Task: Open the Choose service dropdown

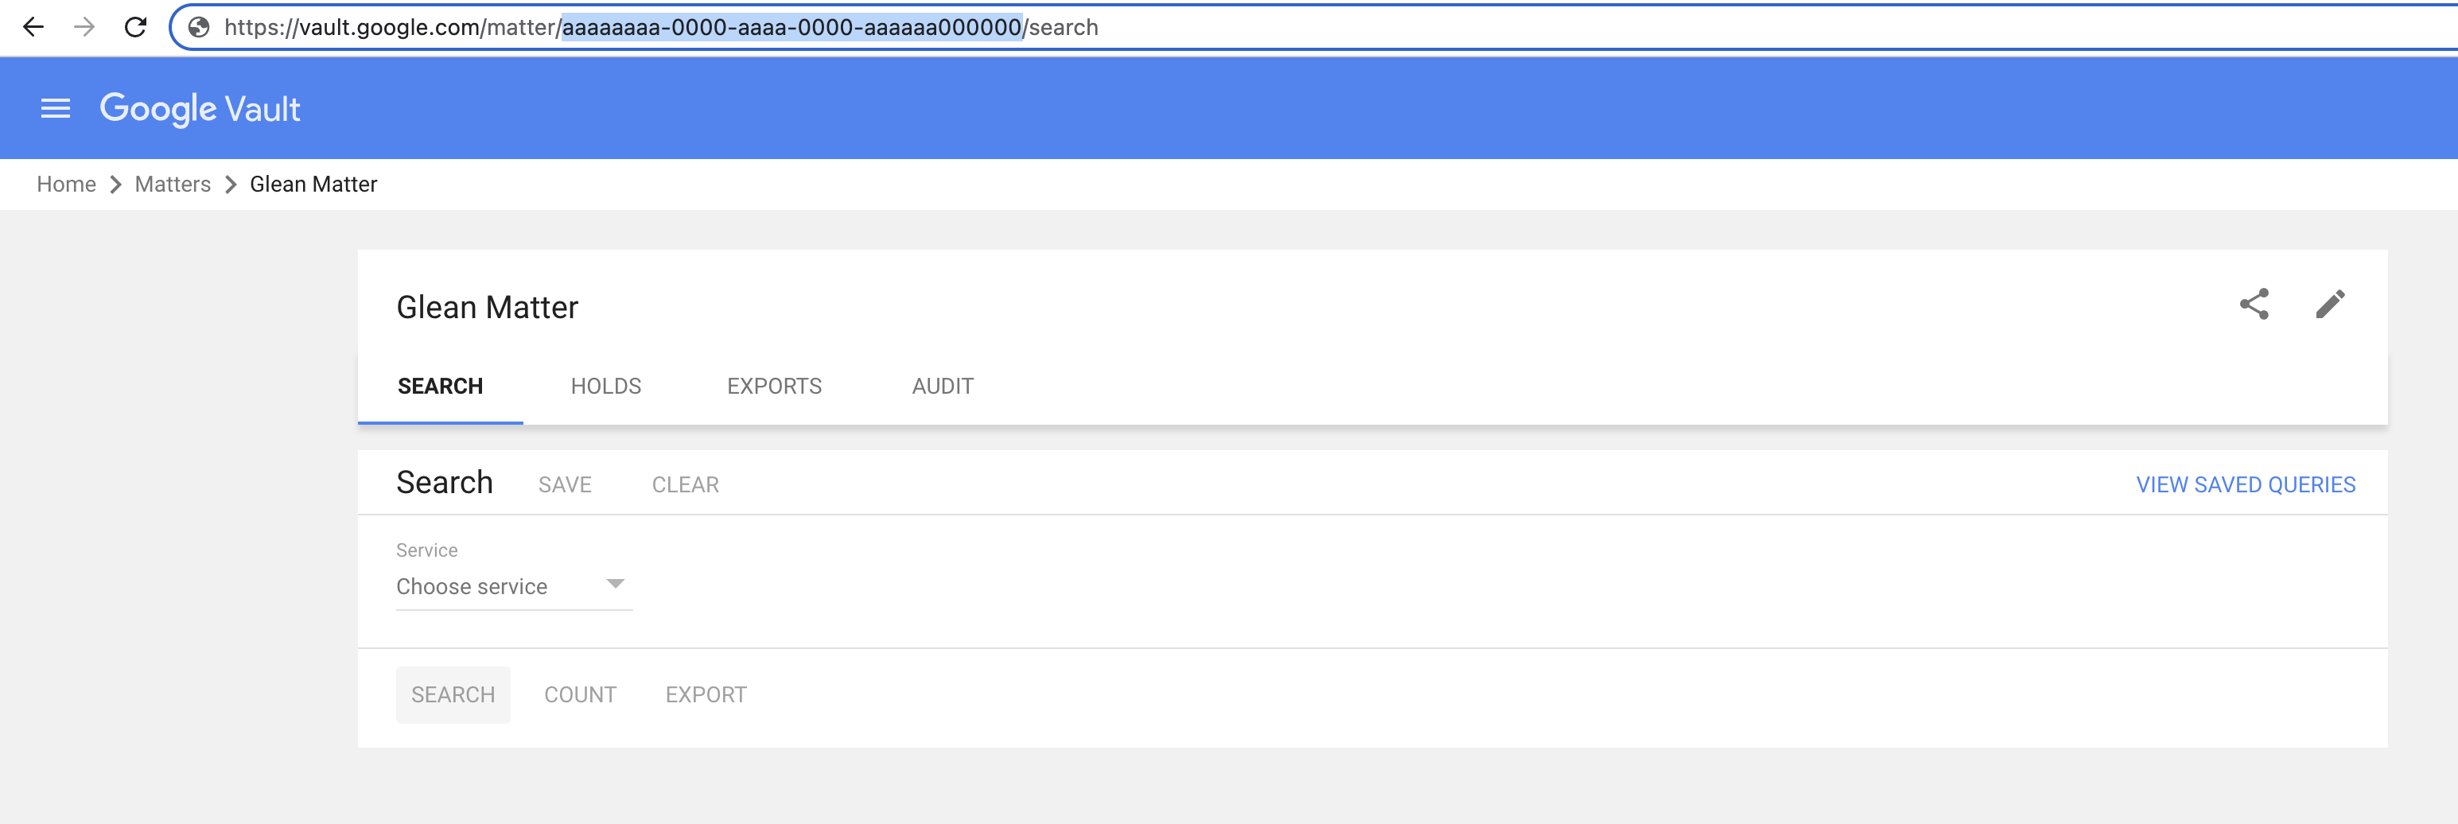Action: (x=513, y=585)
